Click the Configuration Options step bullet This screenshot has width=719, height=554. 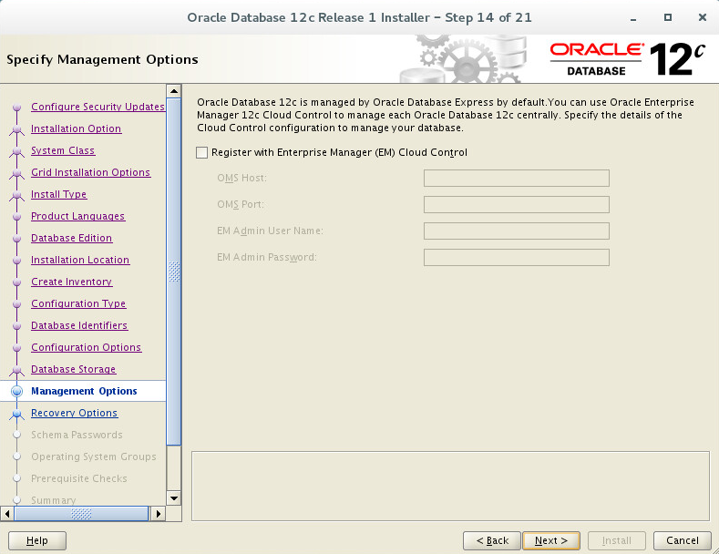tap(17, 348)
